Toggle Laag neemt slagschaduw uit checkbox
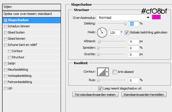The height and width of the screenshot is (112, 172). coord(100,89)
